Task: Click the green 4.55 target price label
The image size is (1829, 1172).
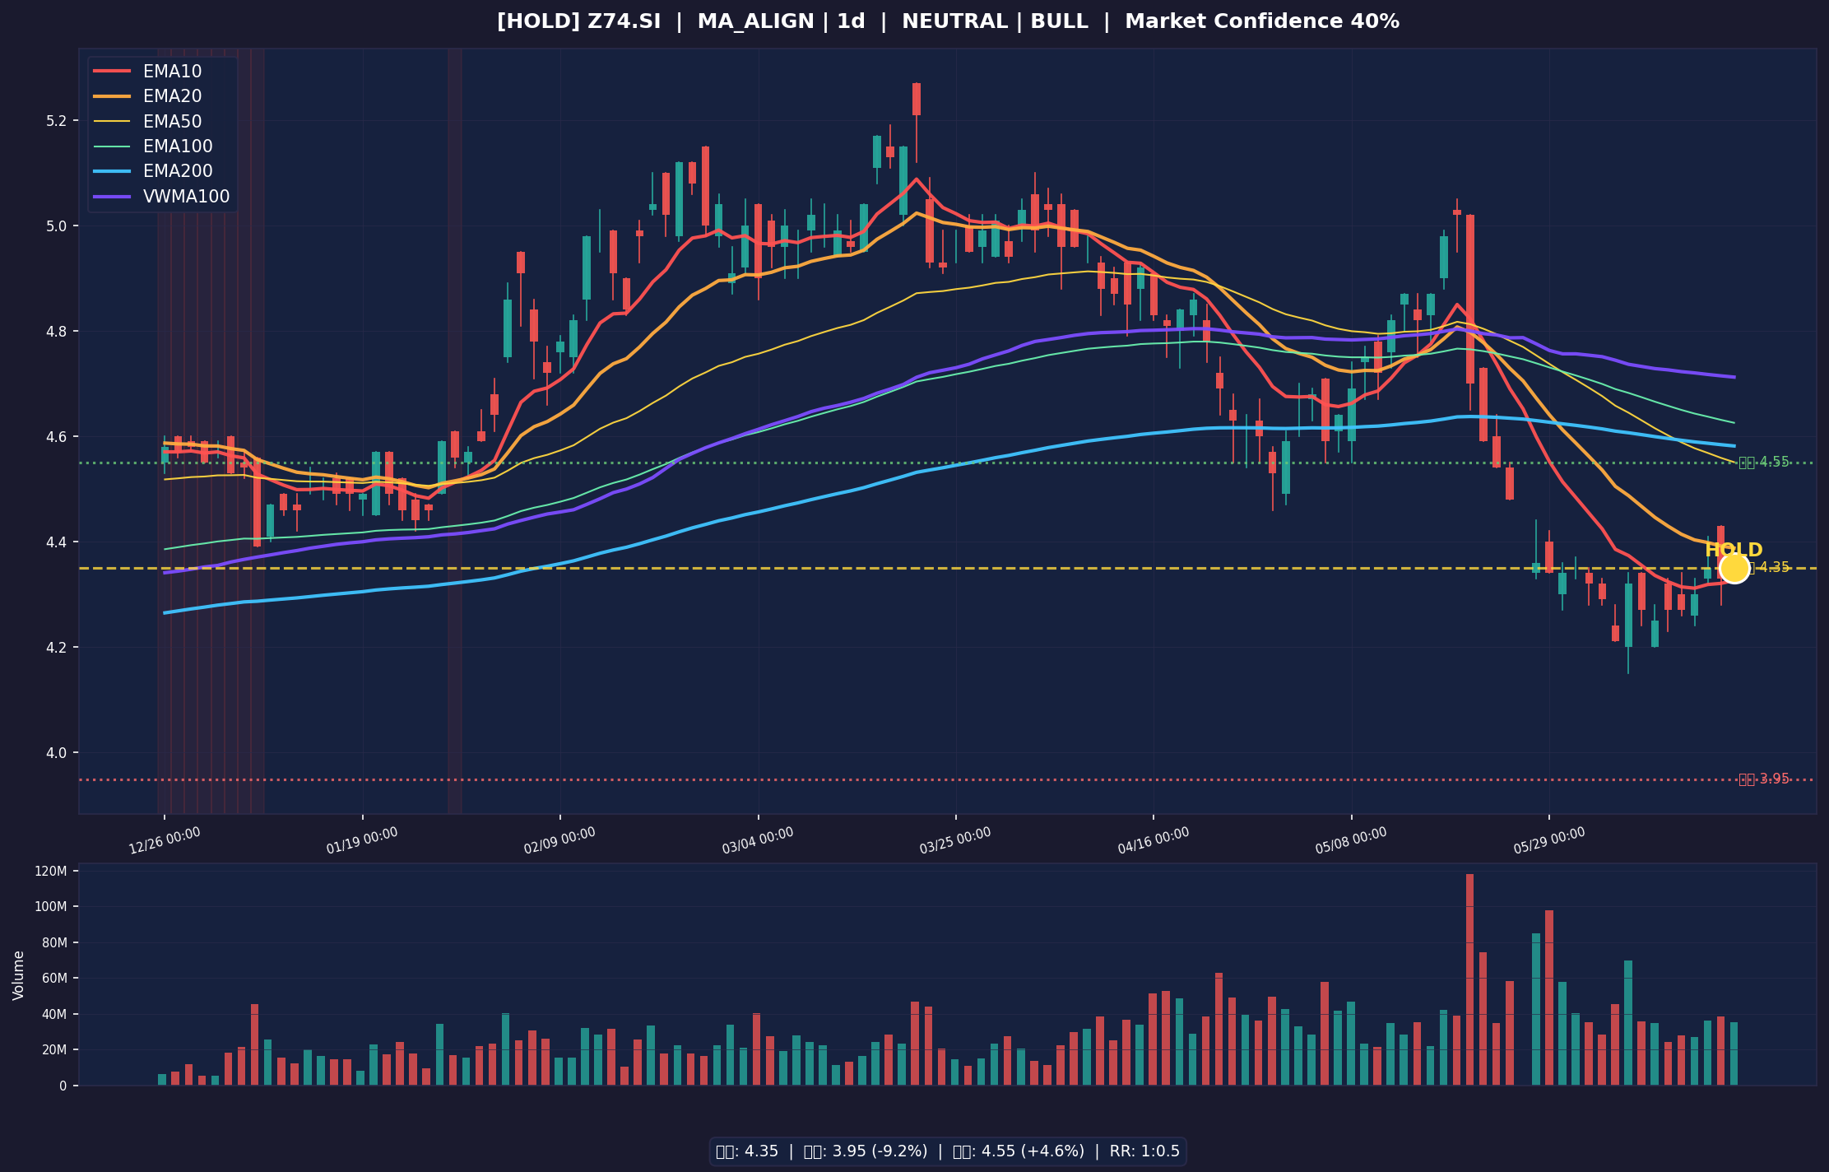Action: tap(1764, 463)
